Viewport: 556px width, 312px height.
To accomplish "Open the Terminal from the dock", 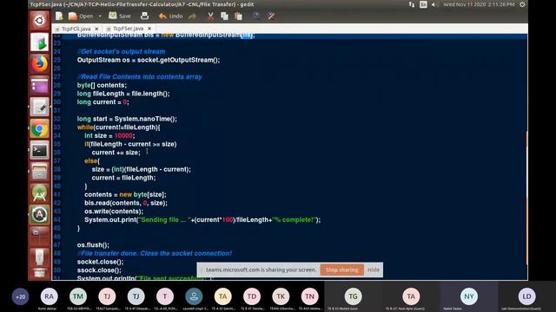I will point(39,151).
